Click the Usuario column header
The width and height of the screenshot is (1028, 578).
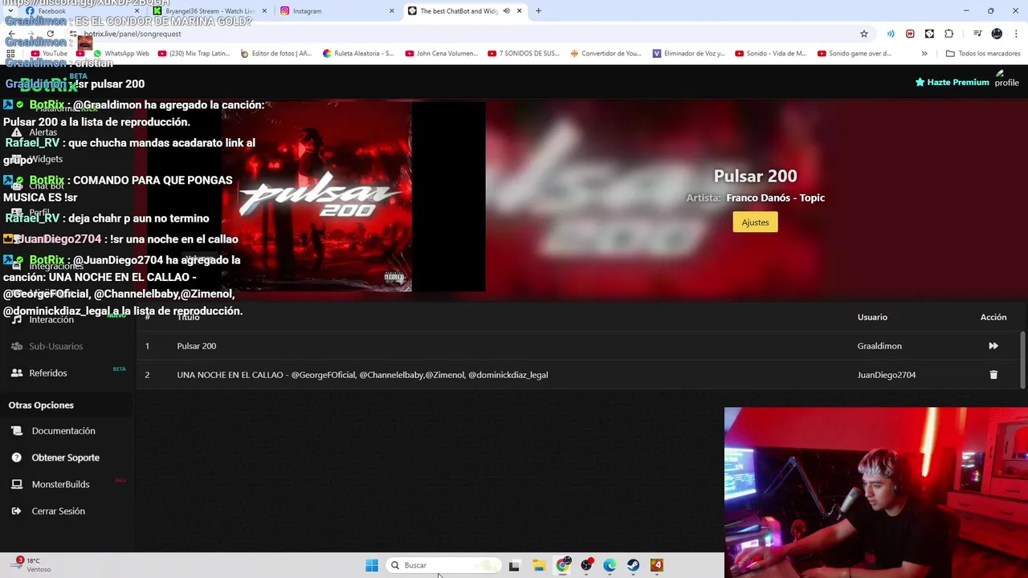[872, 317]
